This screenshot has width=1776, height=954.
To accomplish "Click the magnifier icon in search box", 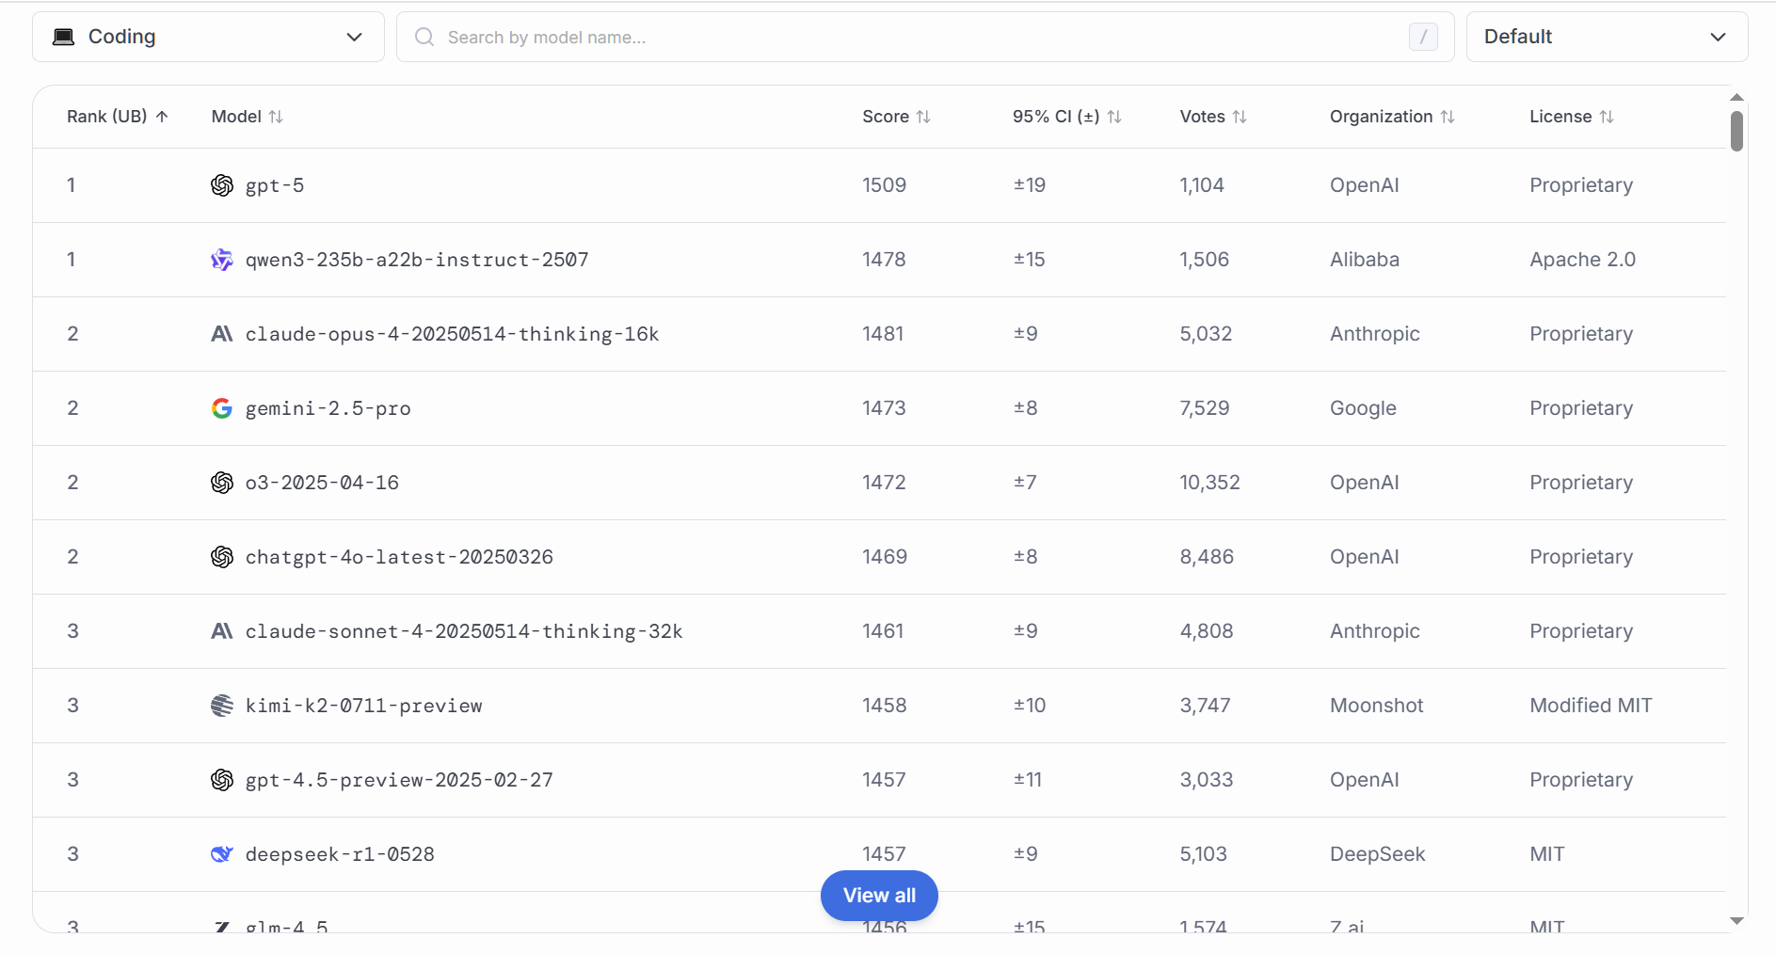I will [x=424, y=37].
